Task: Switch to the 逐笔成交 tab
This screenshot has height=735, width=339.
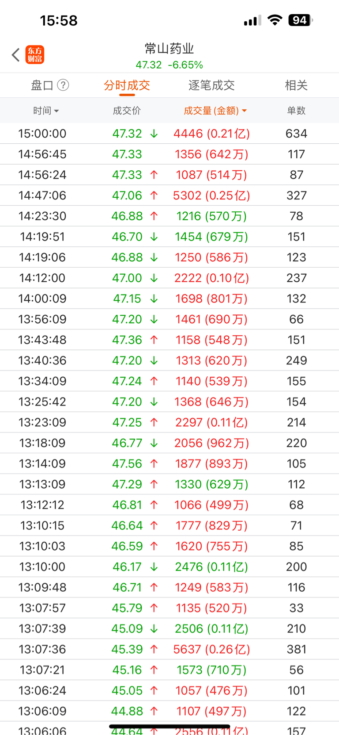Action: [x=211, y=85]
